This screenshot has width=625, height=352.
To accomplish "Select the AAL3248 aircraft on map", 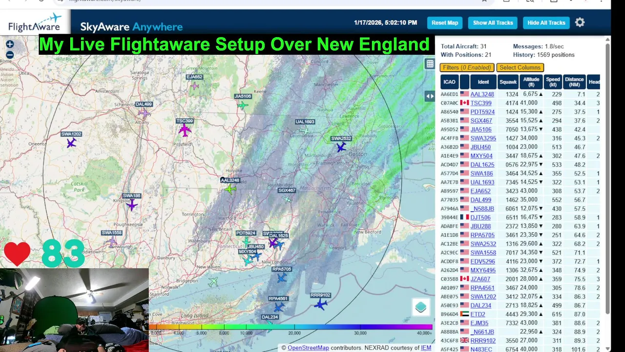I will coord(230,188).
